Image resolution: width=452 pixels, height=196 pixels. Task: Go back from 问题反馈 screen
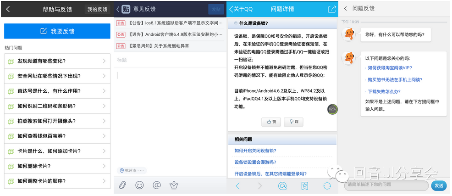click(x=345, y=9)
